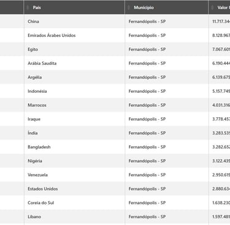Sort table by País column header
Screen dimensions: 230x225
[74, 7]
